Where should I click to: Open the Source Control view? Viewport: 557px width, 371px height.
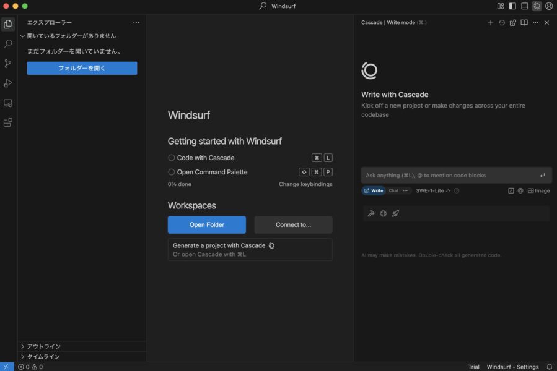point(8,64)
